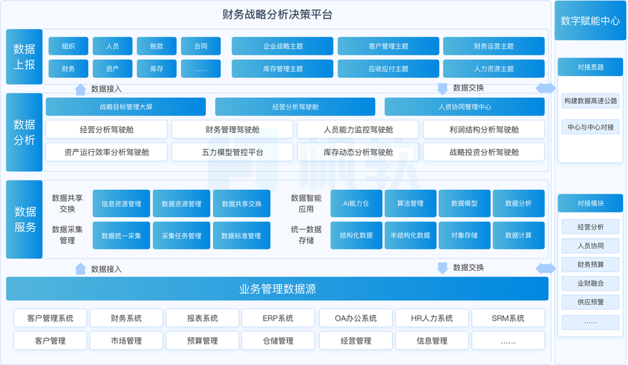This screenshot has width=628, height=365.
Task: Select 人员能力监控驾驶舱
Action: (358, 129)
